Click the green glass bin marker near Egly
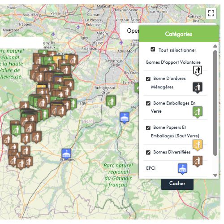This screenshot has height=224, width=224. tap(111, 101)
